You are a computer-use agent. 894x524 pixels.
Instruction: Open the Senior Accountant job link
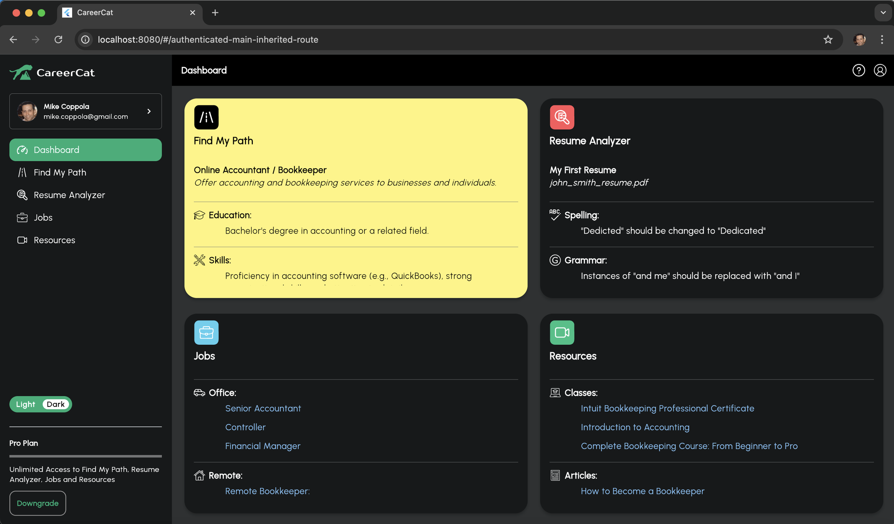tap(263, 408)
